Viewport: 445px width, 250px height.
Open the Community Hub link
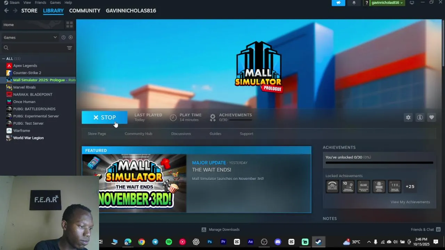pyautogui.click(x=138, y=134)
